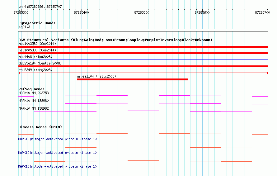Open the first MAPK10 mitogen-activated protein kinase link
Screen dimensions: 277x176
57,139
